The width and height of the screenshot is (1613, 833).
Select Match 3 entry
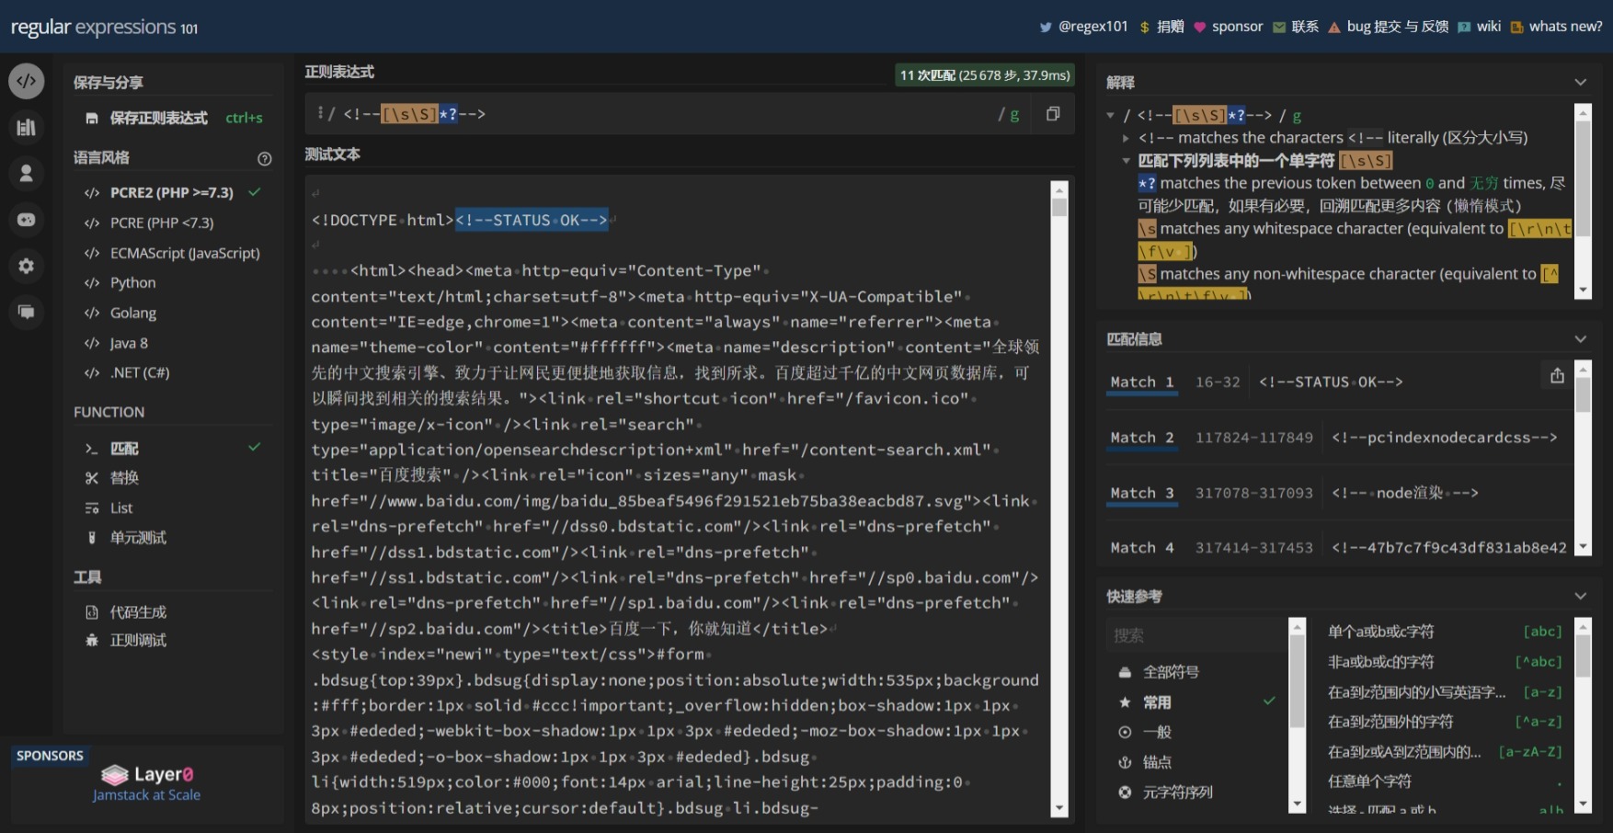click(x=1142, y=493)
